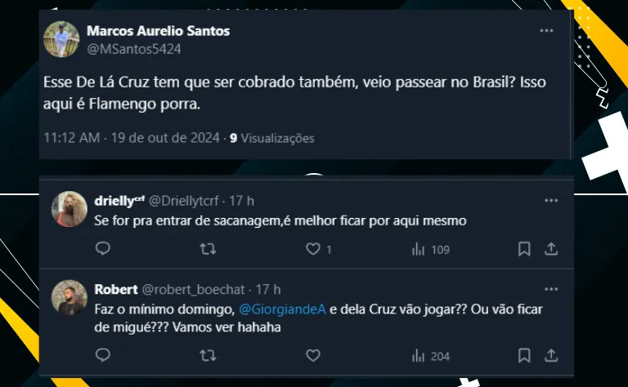Retweet drielly's tweet
The image size is (628, 387).
[208, 249]
